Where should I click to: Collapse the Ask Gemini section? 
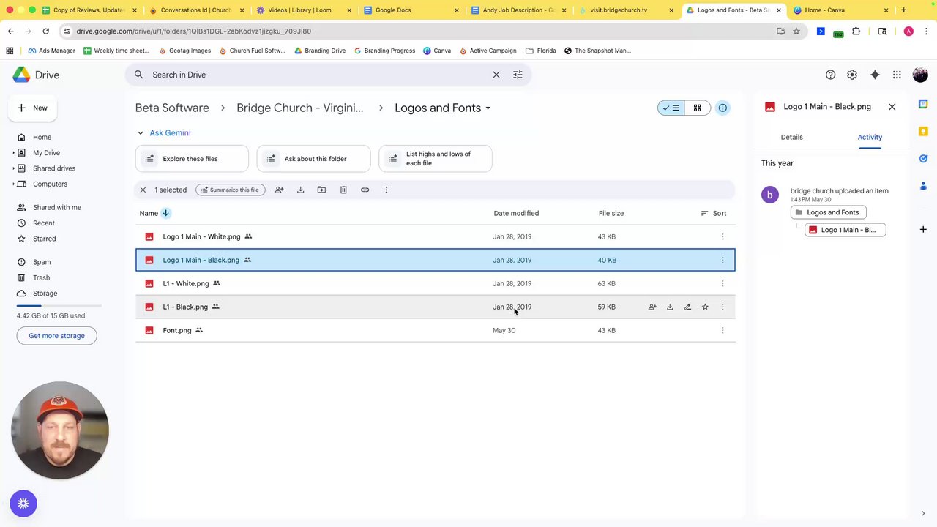pyautogui.click(x=141, y=132)
